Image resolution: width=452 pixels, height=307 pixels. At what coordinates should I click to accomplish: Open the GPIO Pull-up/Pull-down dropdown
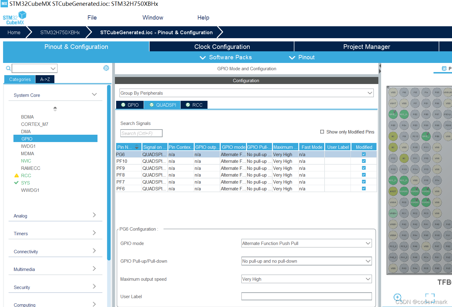pyautogui.click(x=307, y=261)
